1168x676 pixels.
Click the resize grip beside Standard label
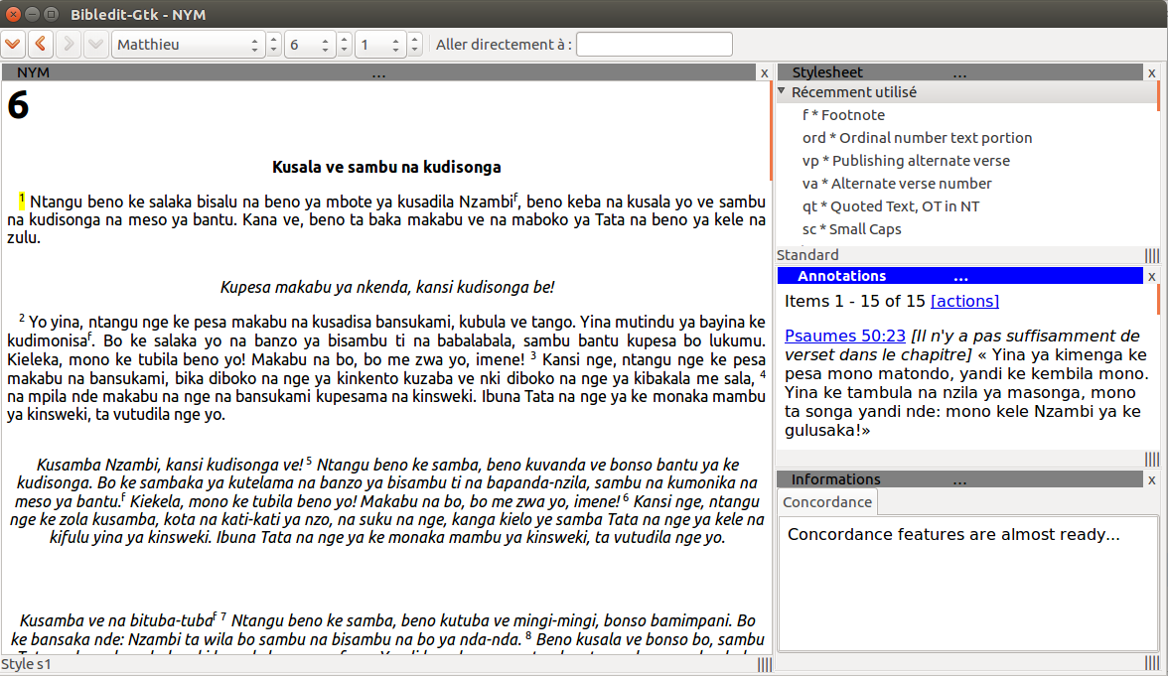pos(1151,255)
